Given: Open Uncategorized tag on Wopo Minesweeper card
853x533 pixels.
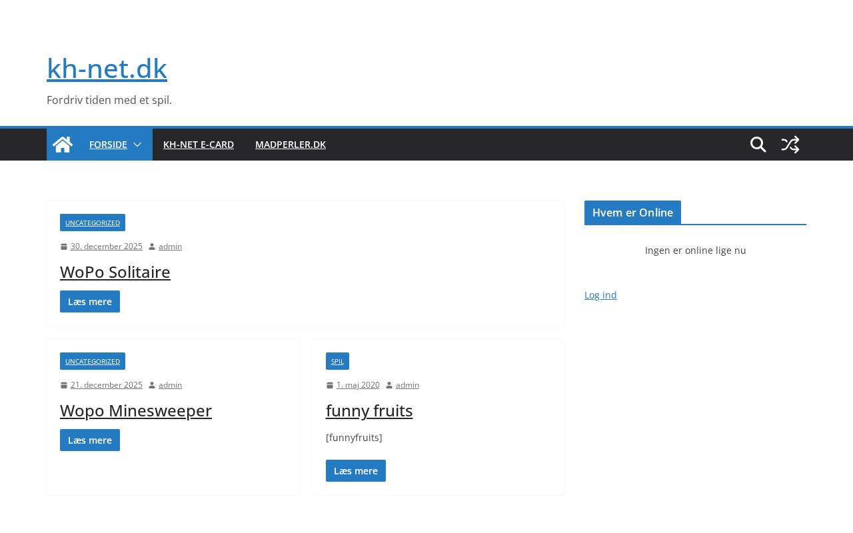Looking at the screenshot, I should [x=93, y=361].
